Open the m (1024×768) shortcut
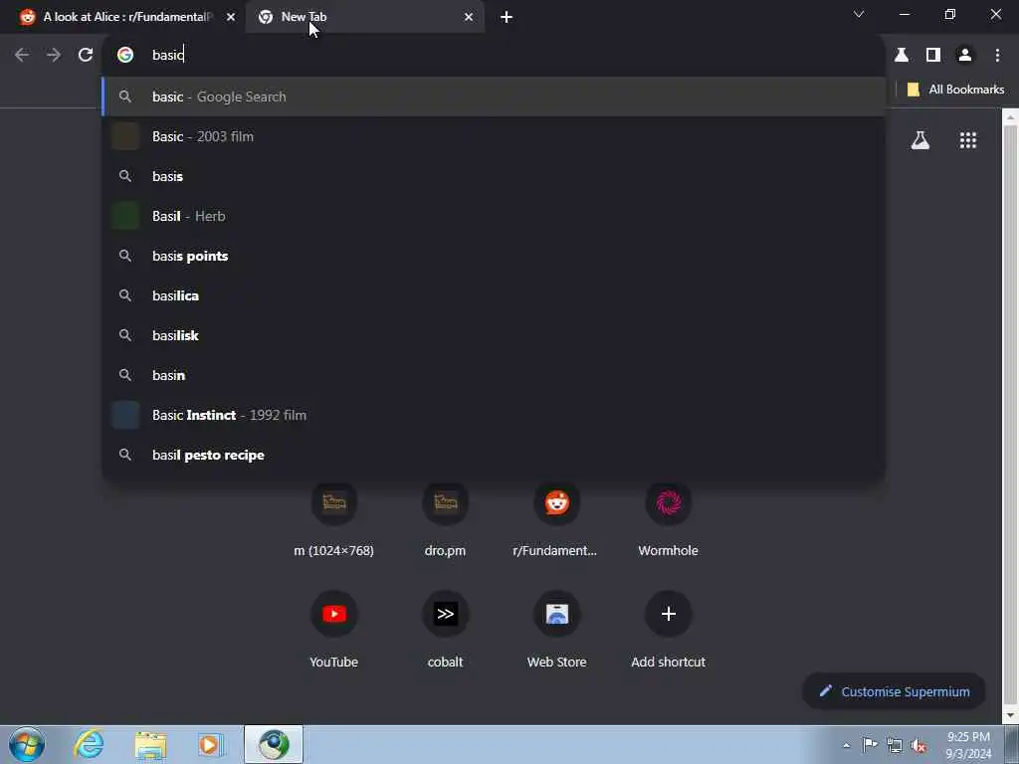The width and height of the screenshot is (1019, 764). (334, 502)
